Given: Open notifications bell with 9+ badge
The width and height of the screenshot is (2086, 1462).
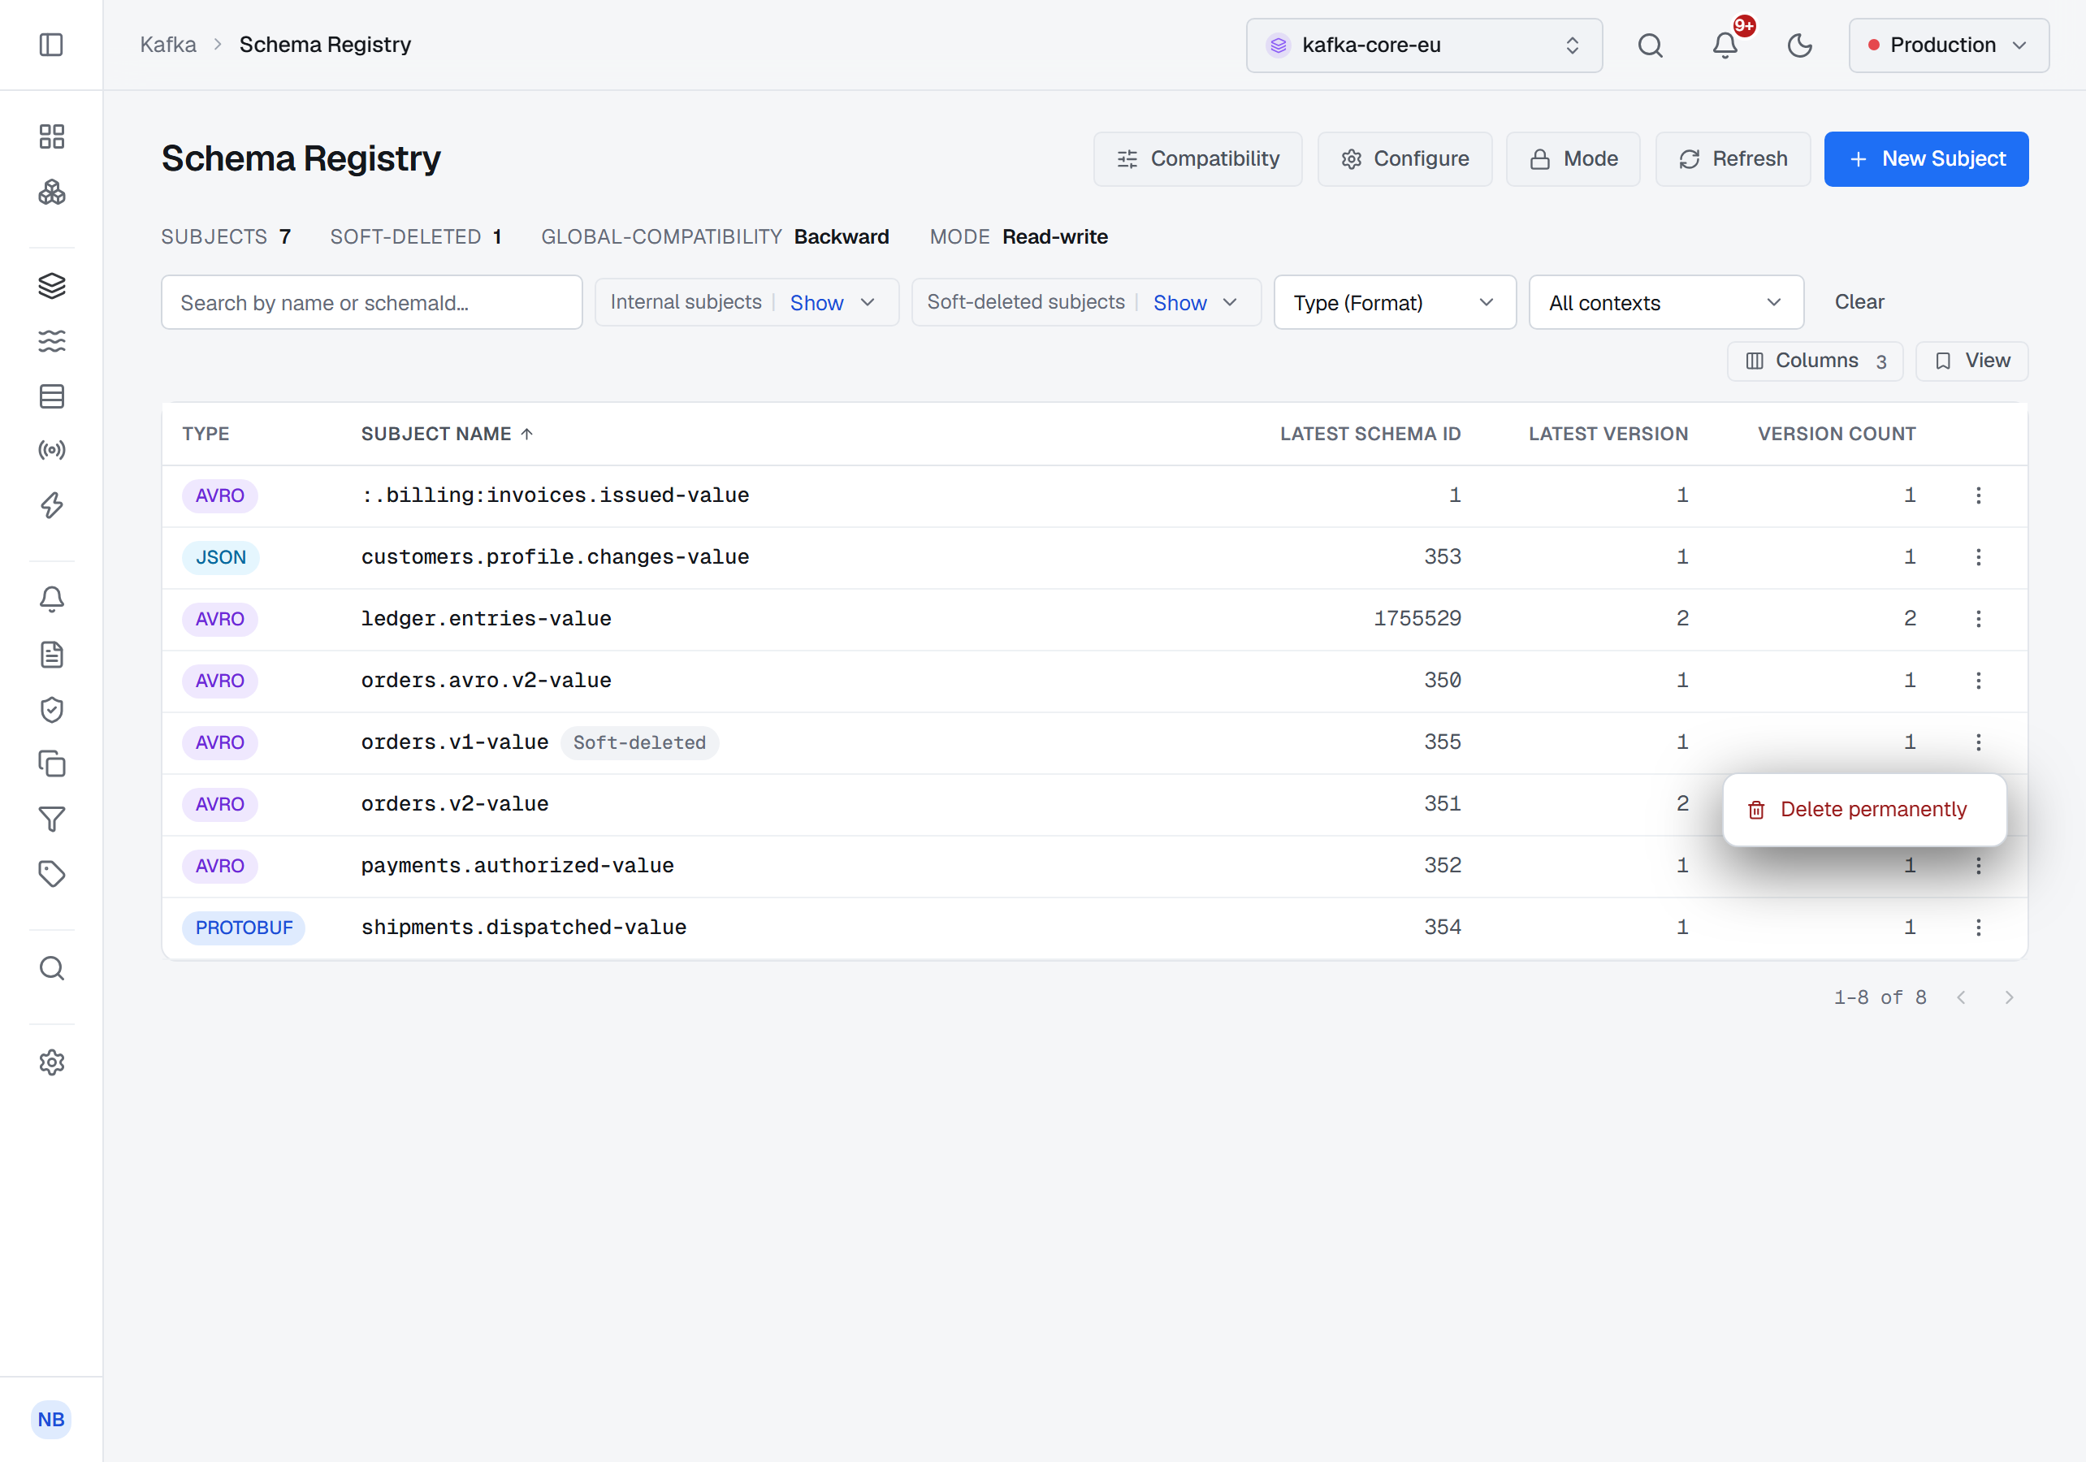Looking at the screenshot, I should pos(1725,45).
